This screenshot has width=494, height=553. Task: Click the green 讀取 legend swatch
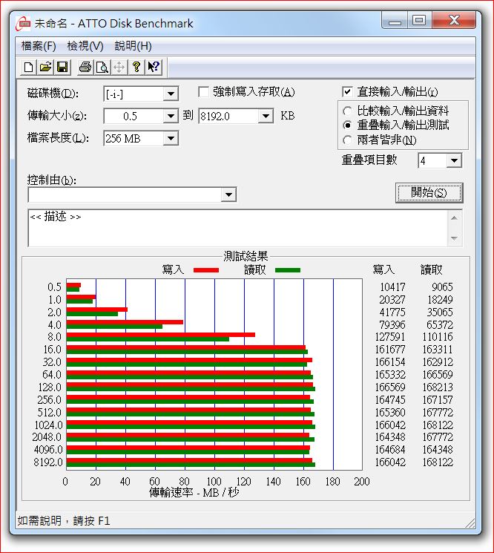288,270
